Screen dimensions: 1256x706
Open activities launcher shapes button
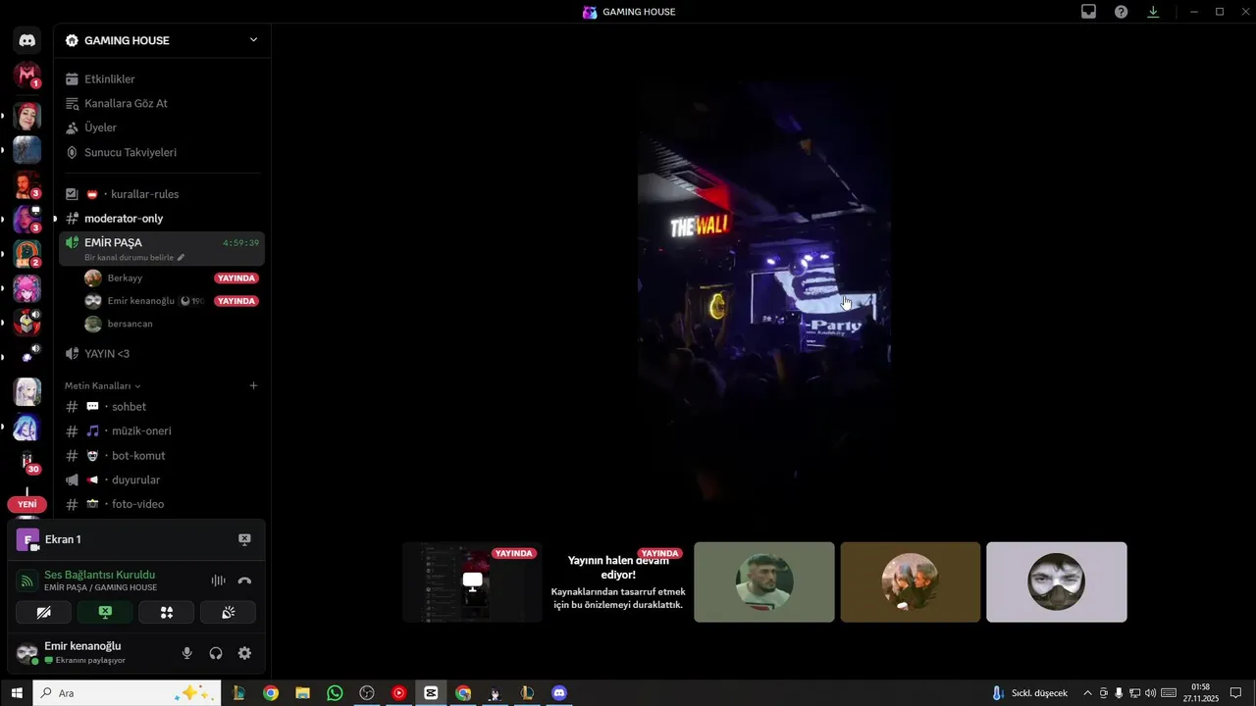click(166, 612)
